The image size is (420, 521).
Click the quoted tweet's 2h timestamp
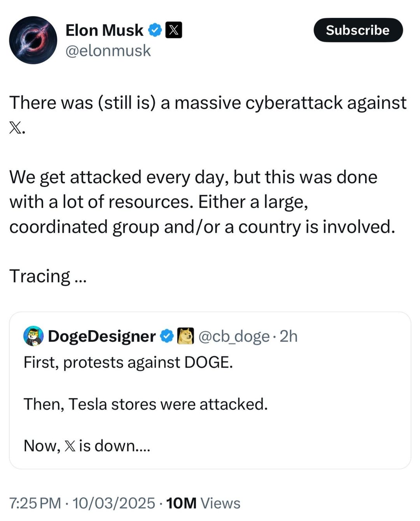pos(289,336)
